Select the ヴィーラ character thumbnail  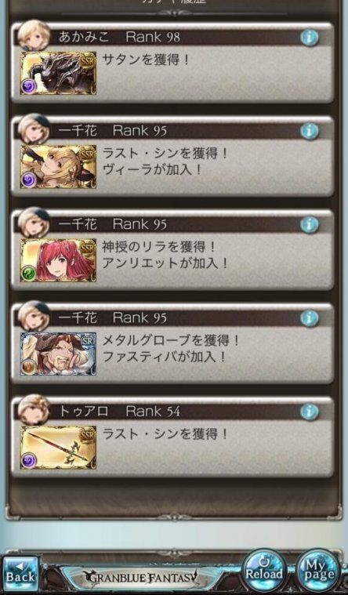pyautogui.click(x=58, y=167)
